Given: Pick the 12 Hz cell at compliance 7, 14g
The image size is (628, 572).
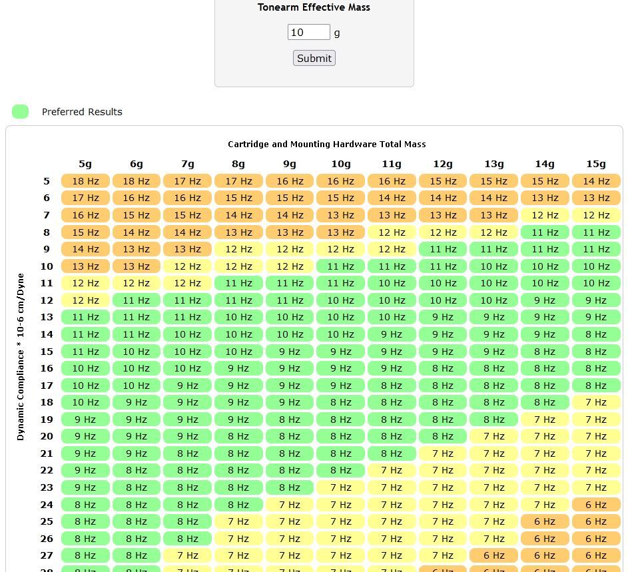Looking at the screenshot, I should click(545, 215).
